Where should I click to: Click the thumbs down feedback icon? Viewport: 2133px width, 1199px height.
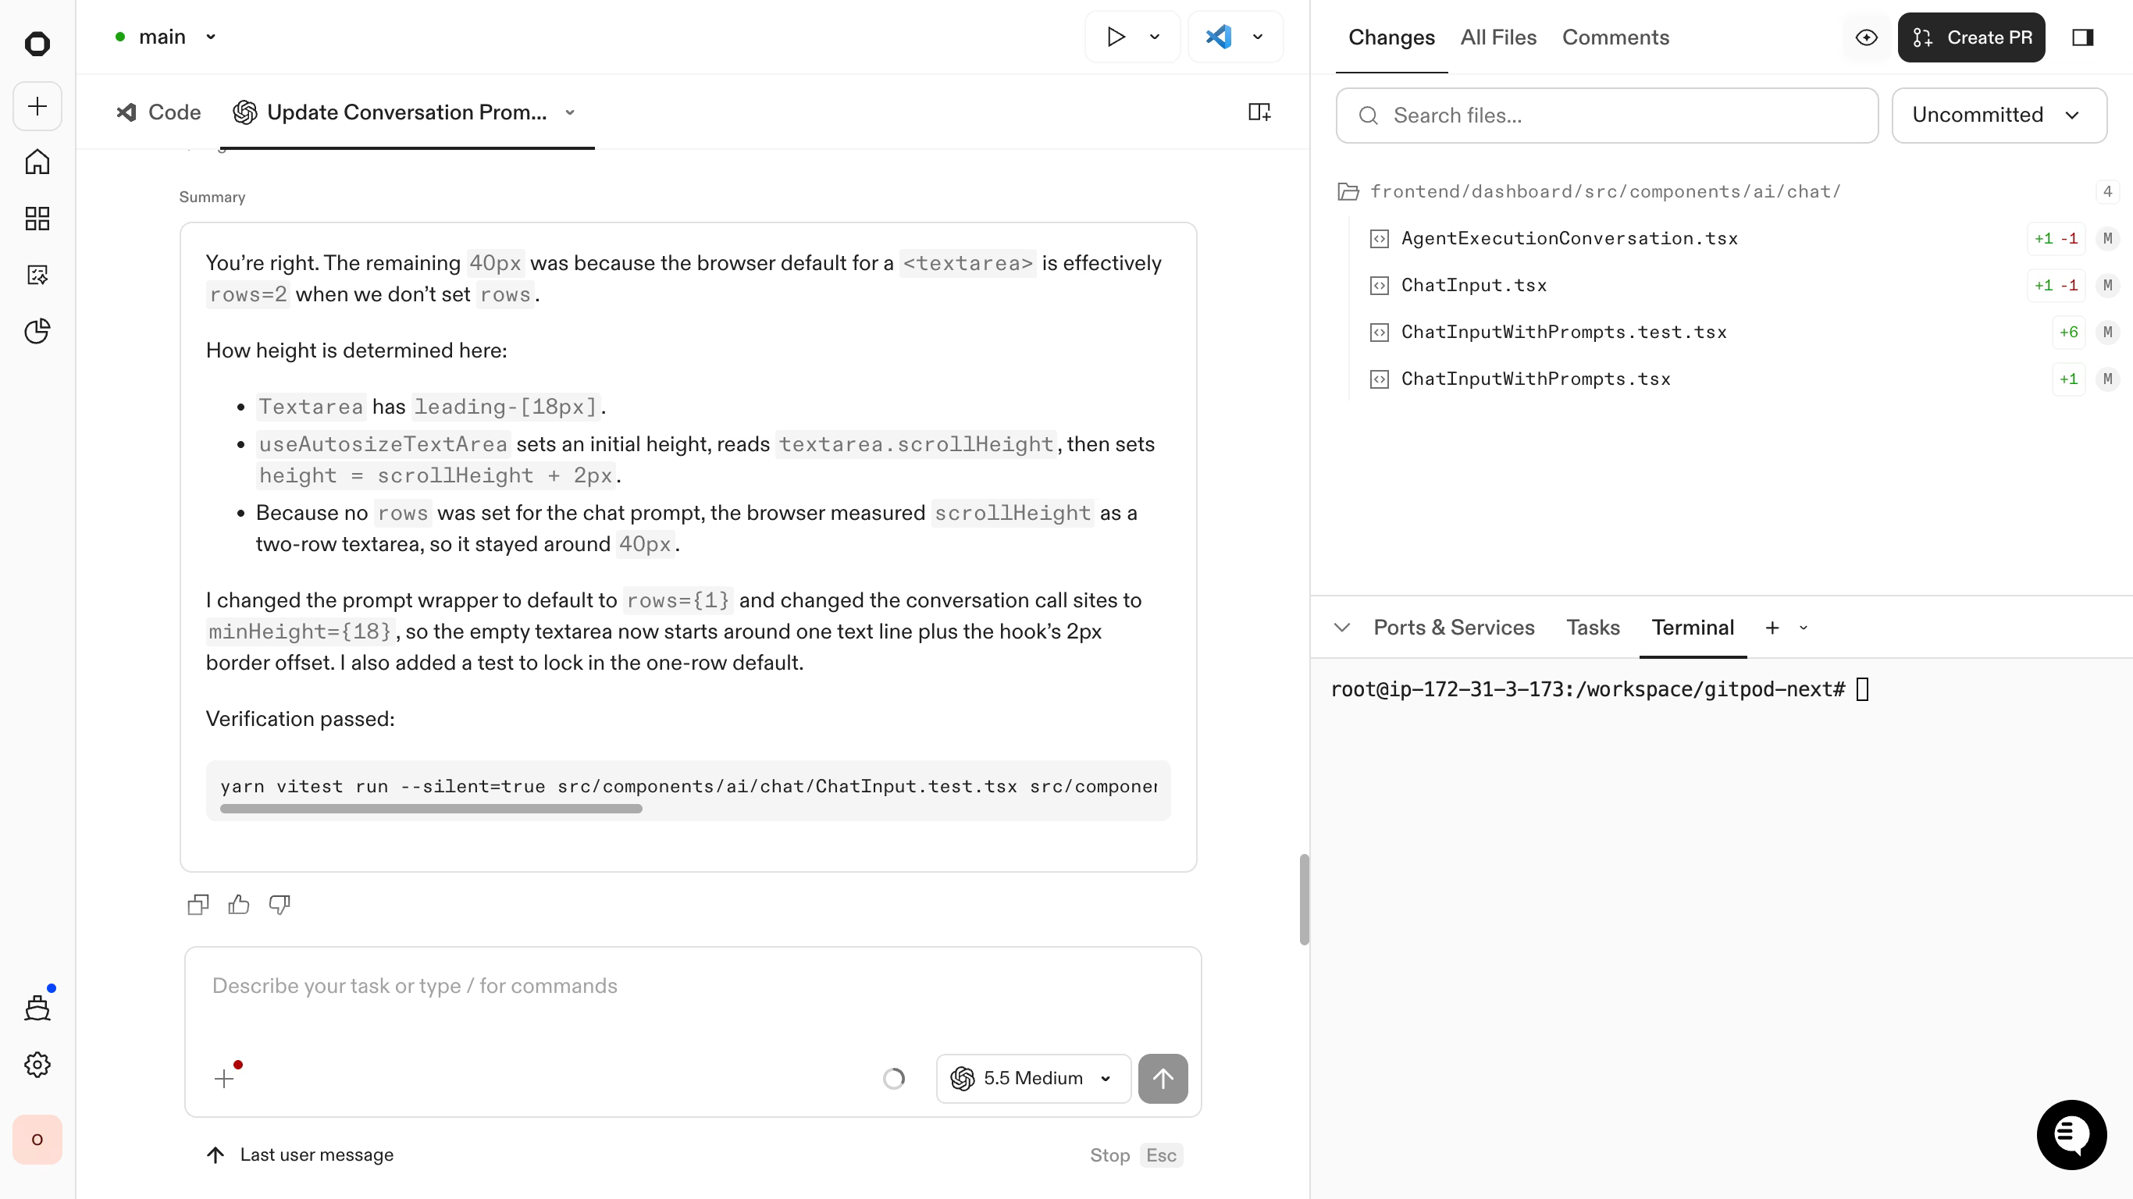click(x=279, y=904)
